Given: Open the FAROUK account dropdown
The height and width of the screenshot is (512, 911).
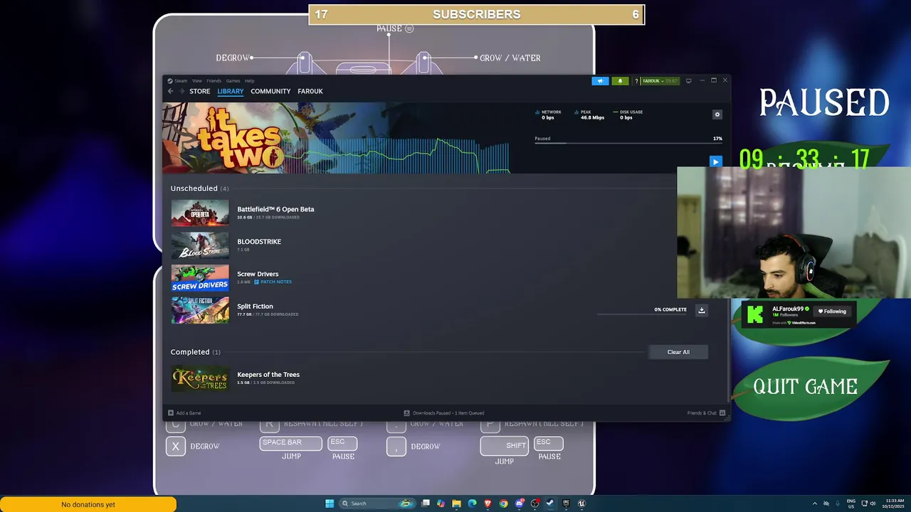Looking at the screenshot, I should coord(660,81).
